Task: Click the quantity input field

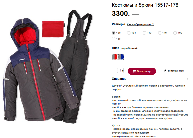Action: [x=120, y=70]
